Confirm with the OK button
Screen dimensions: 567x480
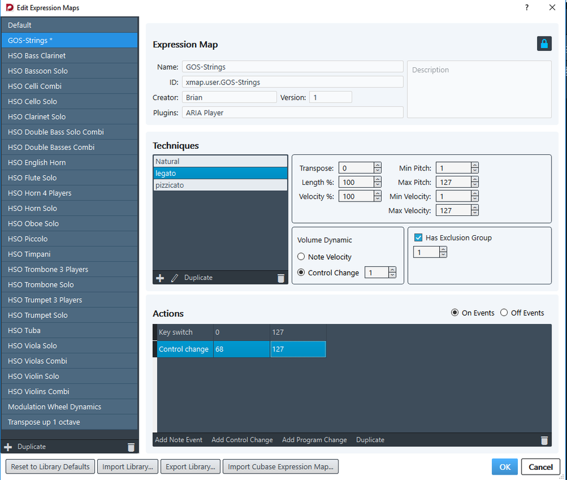pos(505,467)
